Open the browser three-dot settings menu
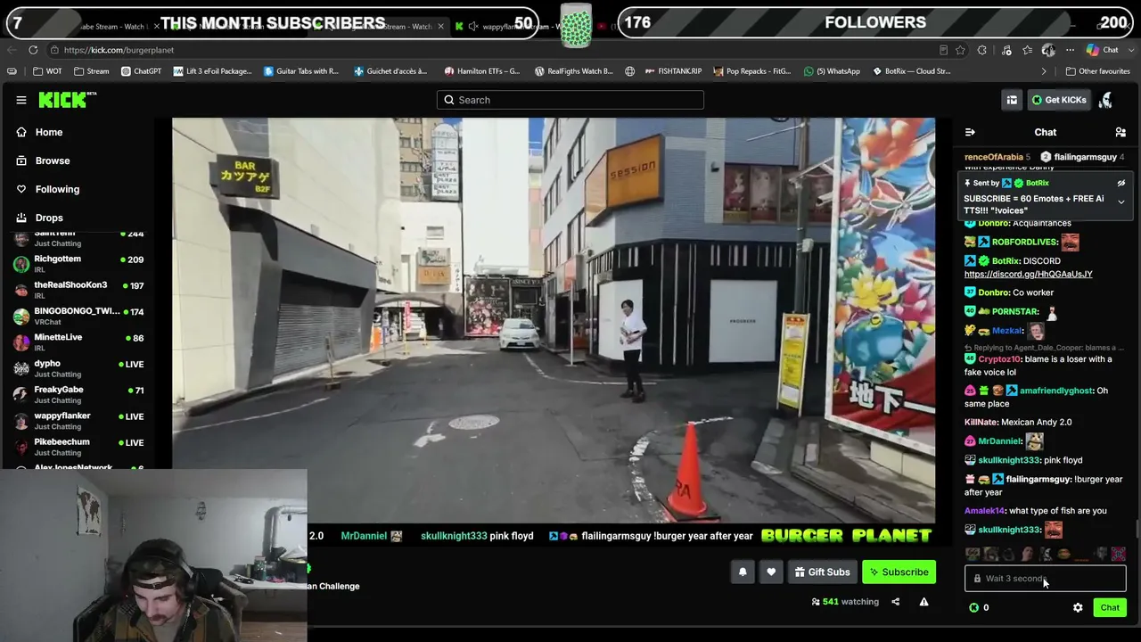Viewport: 1141px width, 642px height. pos(1070,50)
